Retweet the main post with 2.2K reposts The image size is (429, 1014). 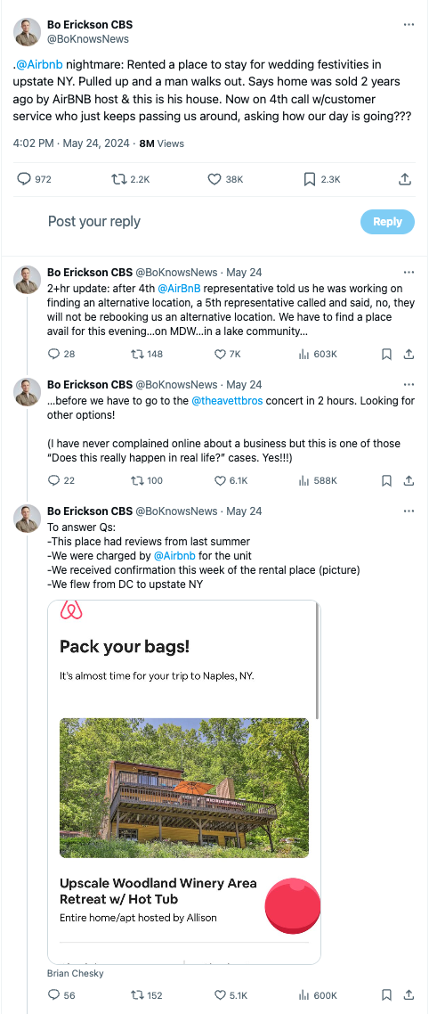pyautogui.click(x=131, y=179)
